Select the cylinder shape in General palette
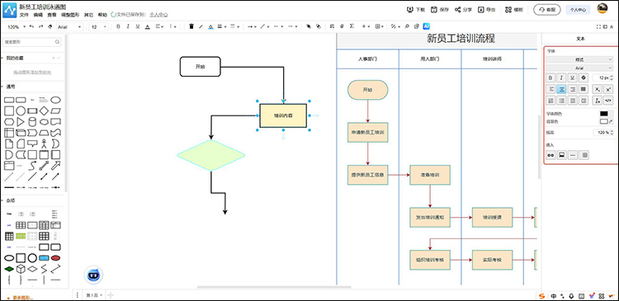 (32, 122)
